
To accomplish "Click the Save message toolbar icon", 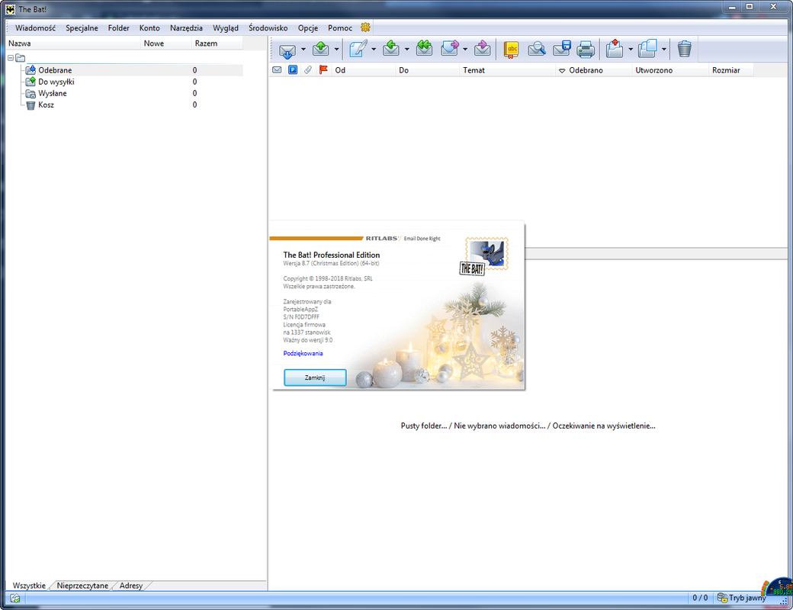I will coord(562,49).
